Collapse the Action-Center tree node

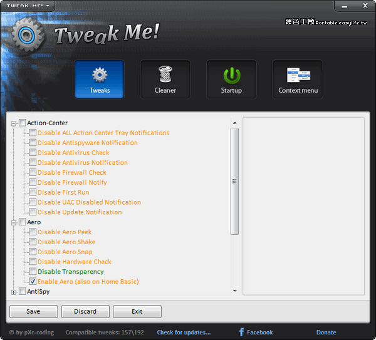14,123
